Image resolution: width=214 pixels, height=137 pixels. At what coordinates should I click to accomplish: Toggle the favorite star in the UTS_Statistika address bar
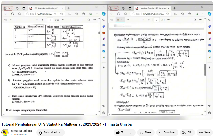click(x=62, y=14)
